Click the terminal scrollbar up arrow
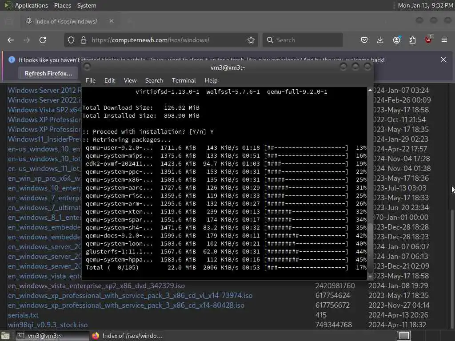The image size is (455, 341). click(x=370, y=90)
